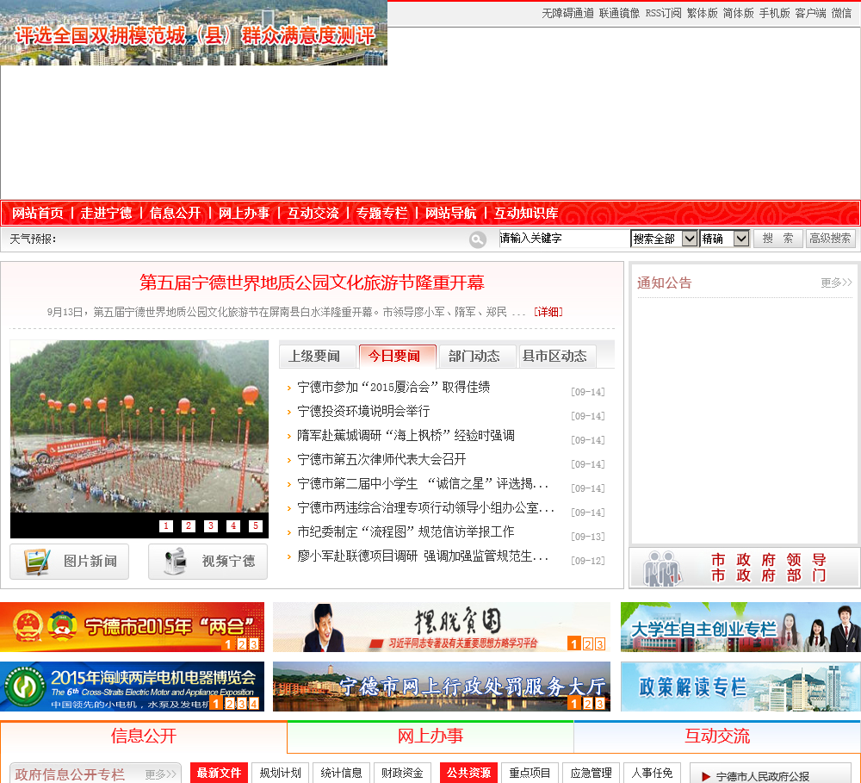This screenshot has height=783, width=861.
Task: Open the 大学生自主创业专栏 banner
Action: [x=740, y=627]
